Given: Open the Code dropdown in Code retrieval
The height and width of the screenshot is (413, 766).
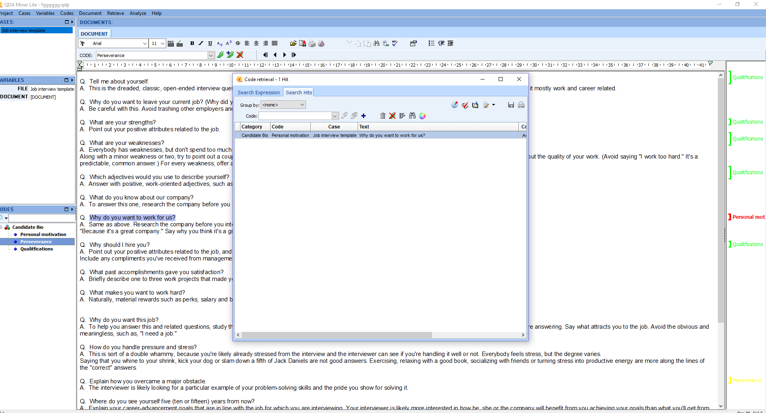Looking at the screenshot, I should [335, 116].
